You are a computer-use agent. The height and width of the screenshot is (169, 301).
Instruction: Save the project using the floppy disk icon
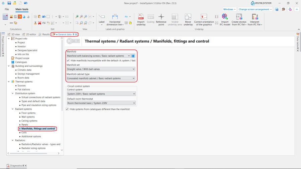[9, 3]
